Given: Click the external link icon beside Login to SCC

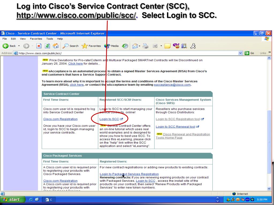Looking at the screenshot, I should [x=121, y=119].
